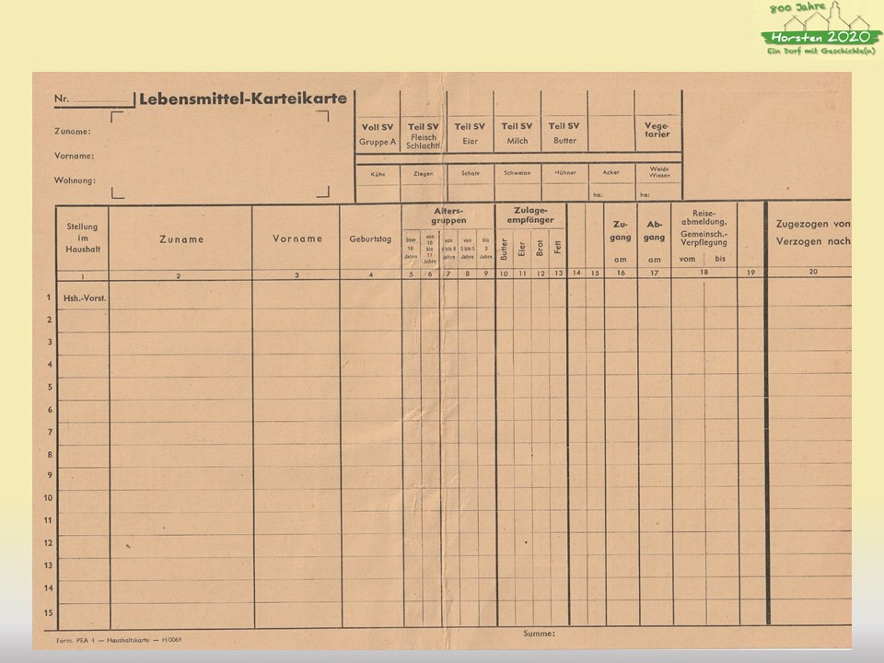Click the Summe label at table bottom
Viewport: 884px width, 663px height.
[x=539, y=634]
